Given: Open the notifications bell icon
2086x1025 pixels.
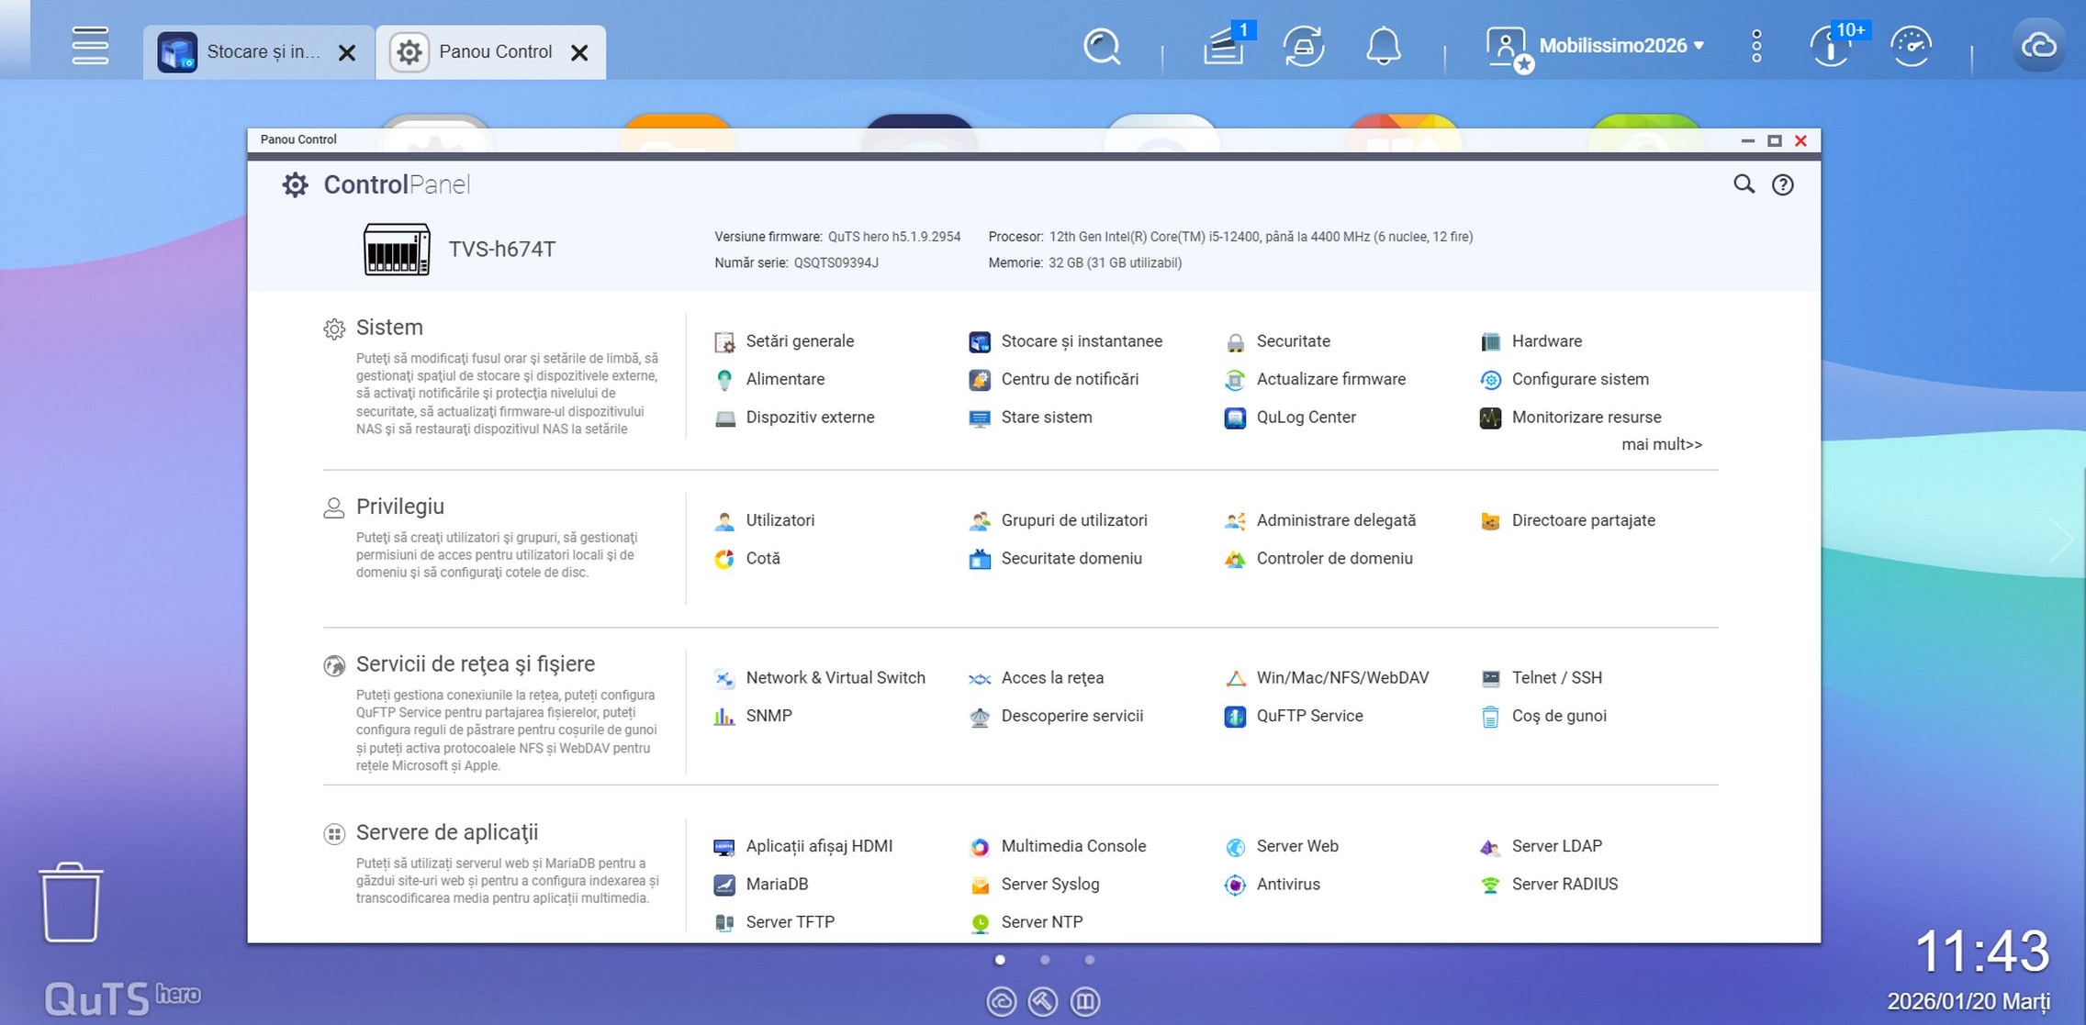Looking at the screenshot, I should (x=1383, y=46).
